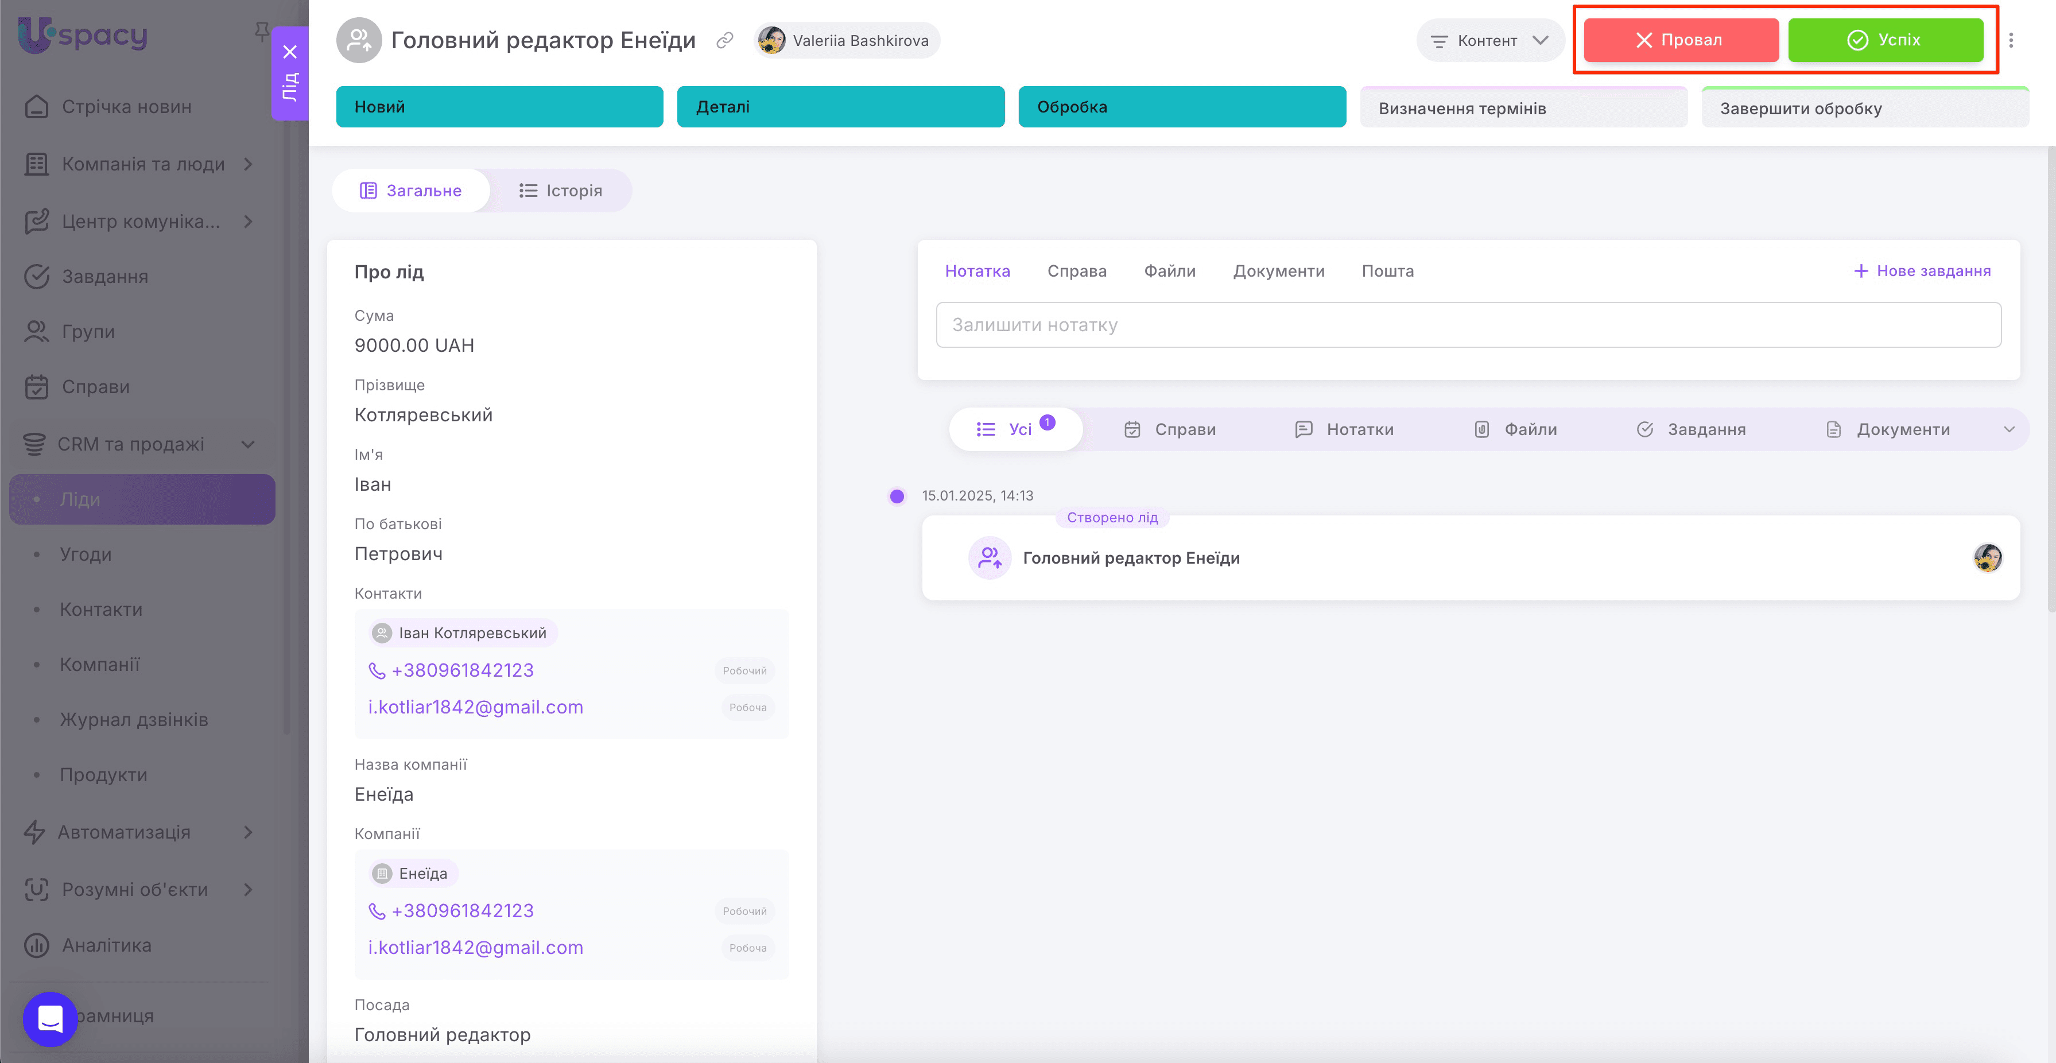This screenshot has width=2056, height=1063.
Task: Open the chat support bubble icon
Action: [51, 1018]
